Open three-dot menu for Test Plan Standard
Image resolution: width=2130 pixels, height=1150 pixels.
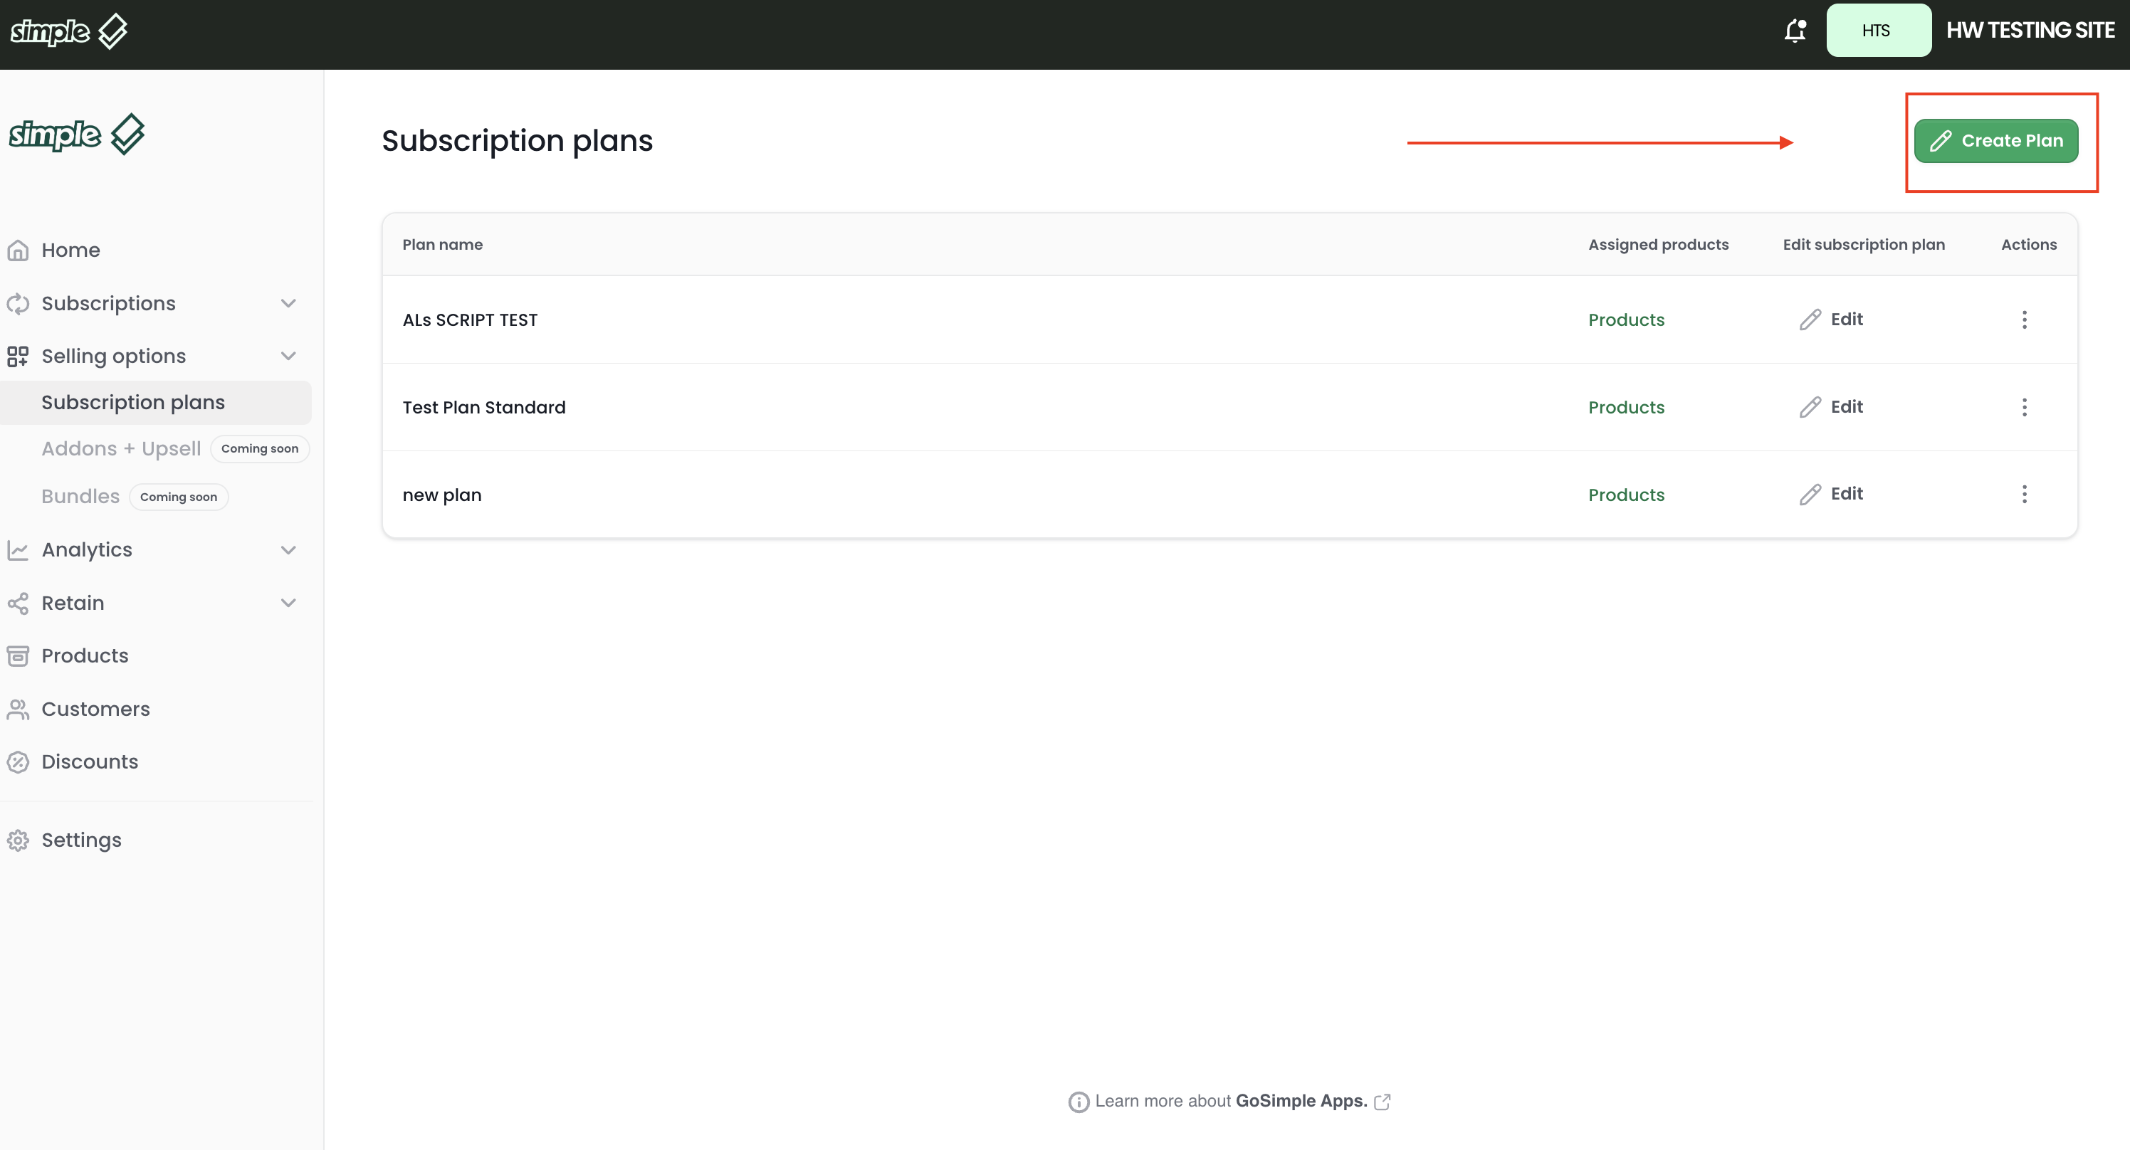click(2024, 407)
